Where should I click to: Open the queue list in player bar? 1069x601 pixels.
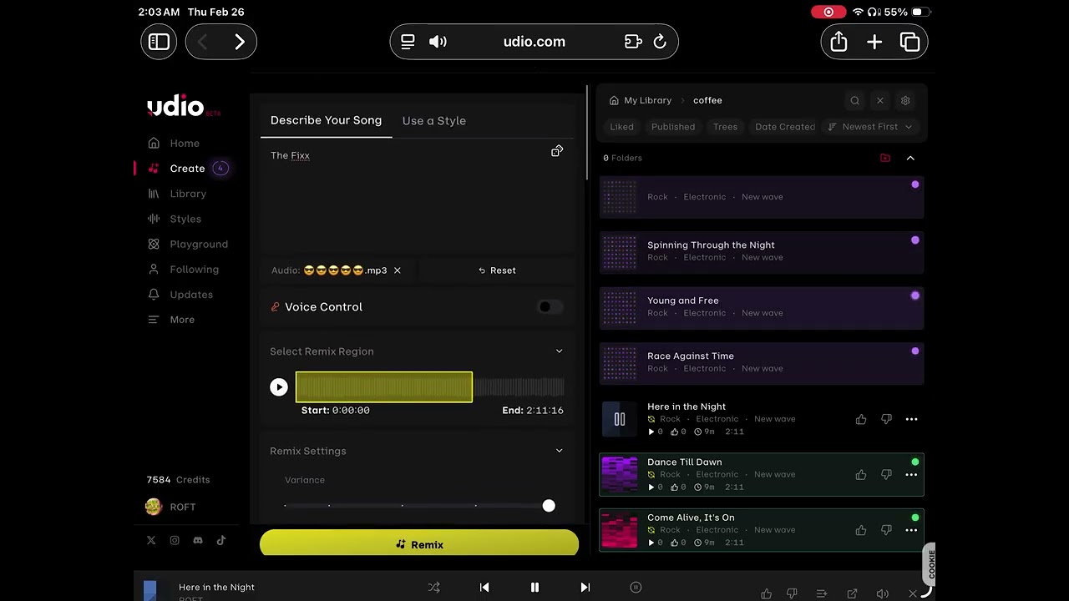pyautogui.click(x=822, y=593)
